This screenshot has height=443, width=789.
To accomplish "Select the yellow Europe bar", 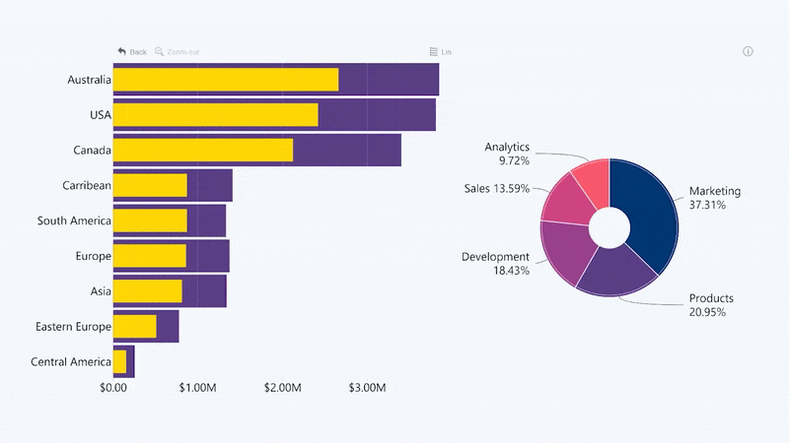I will tap(150, 256).
